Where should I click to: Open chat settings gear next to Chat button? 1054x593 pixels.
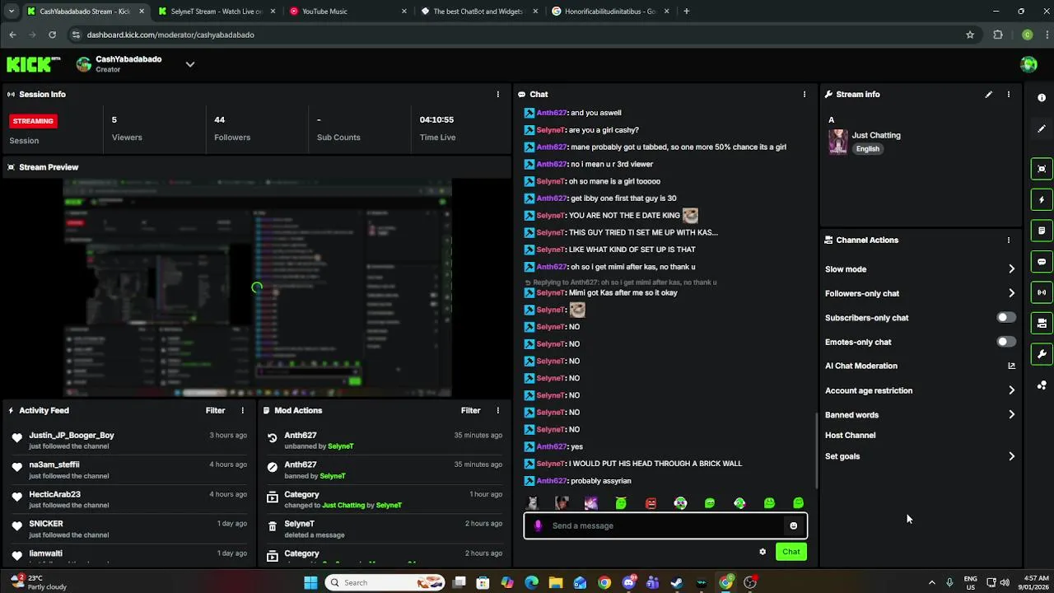[763, 552]
